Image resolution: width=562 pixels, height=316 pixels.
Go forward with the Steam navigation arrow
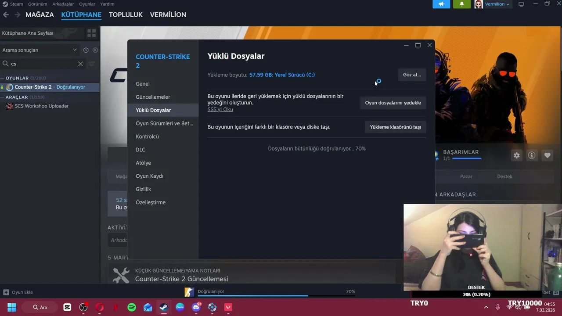[x=18, y=14]
